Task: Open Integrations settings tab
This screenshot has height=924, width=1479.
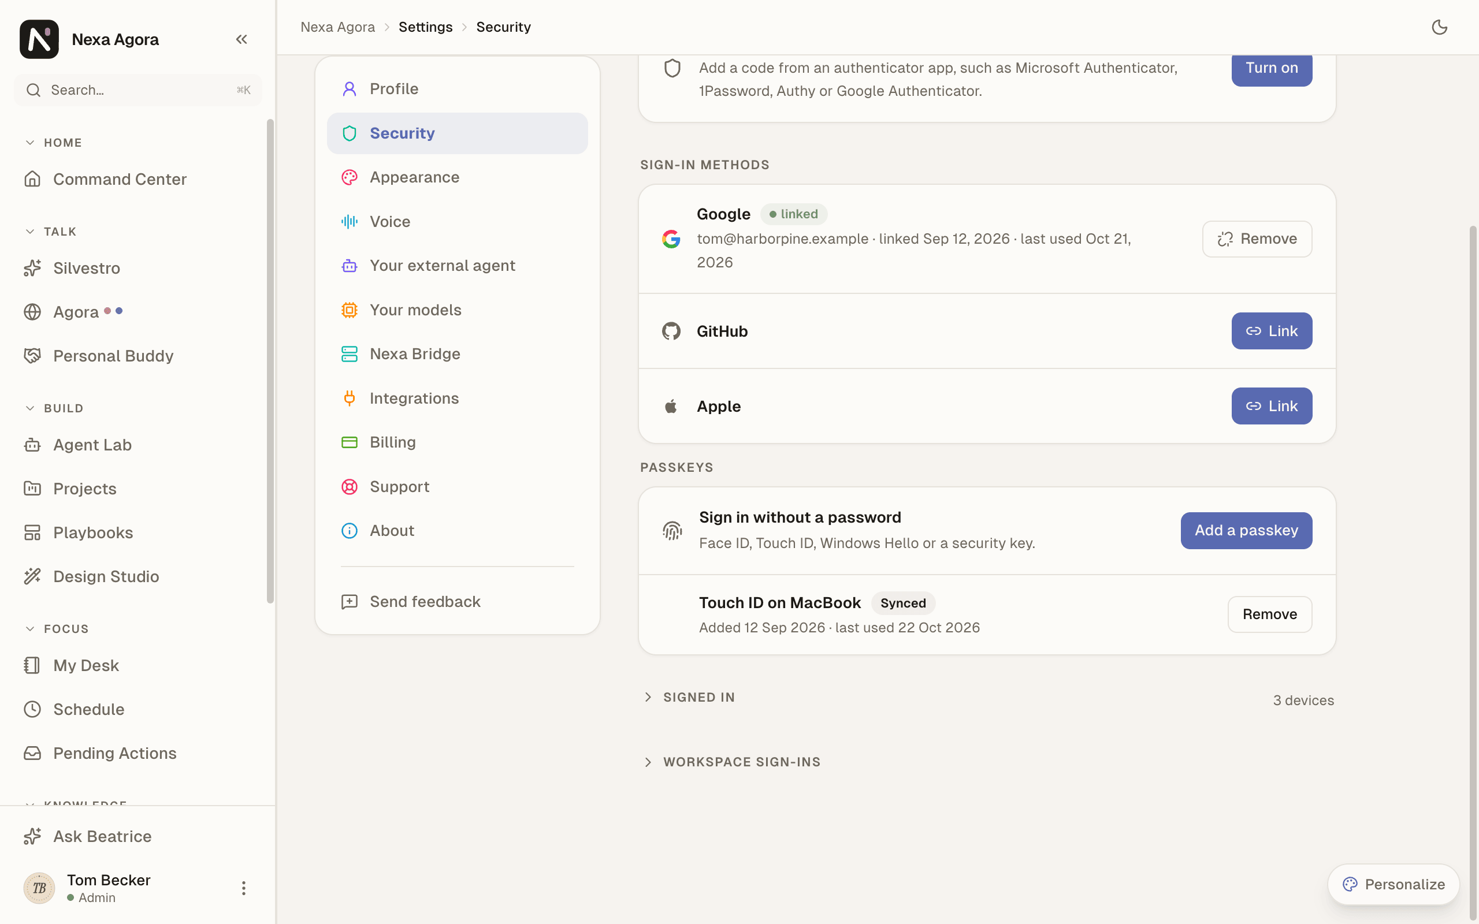Action: tap(457, 398)
